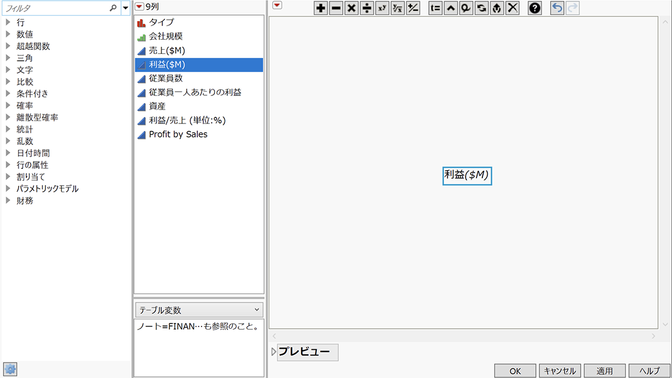Screen dimensions: 672x378
Task: Select the 行の属性 function category
Action: (x=32, y=165)
